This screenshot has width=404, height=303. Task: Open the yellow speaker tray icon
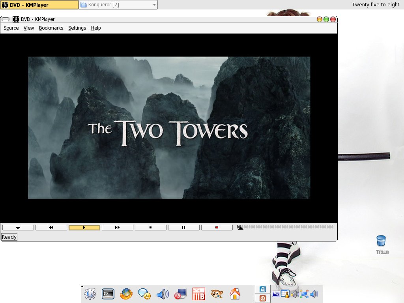click(x=295, y=294)
